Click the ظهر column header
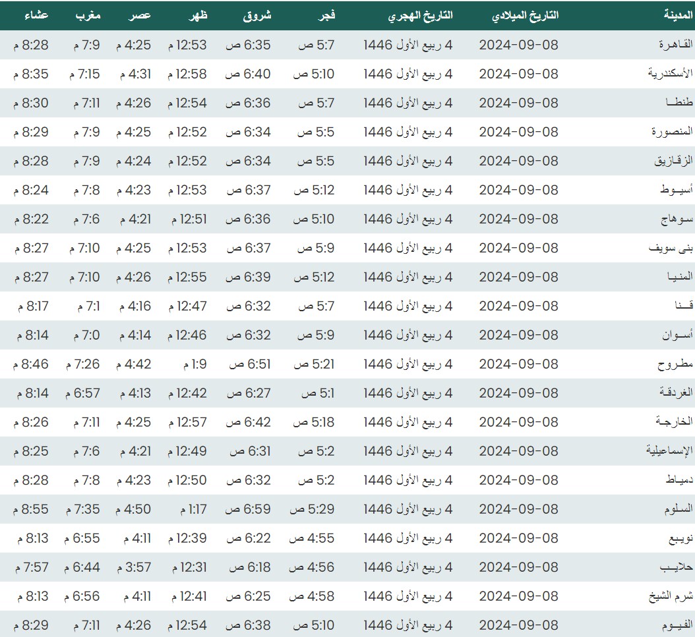This screenshot has height=637, width=695. 195,16
